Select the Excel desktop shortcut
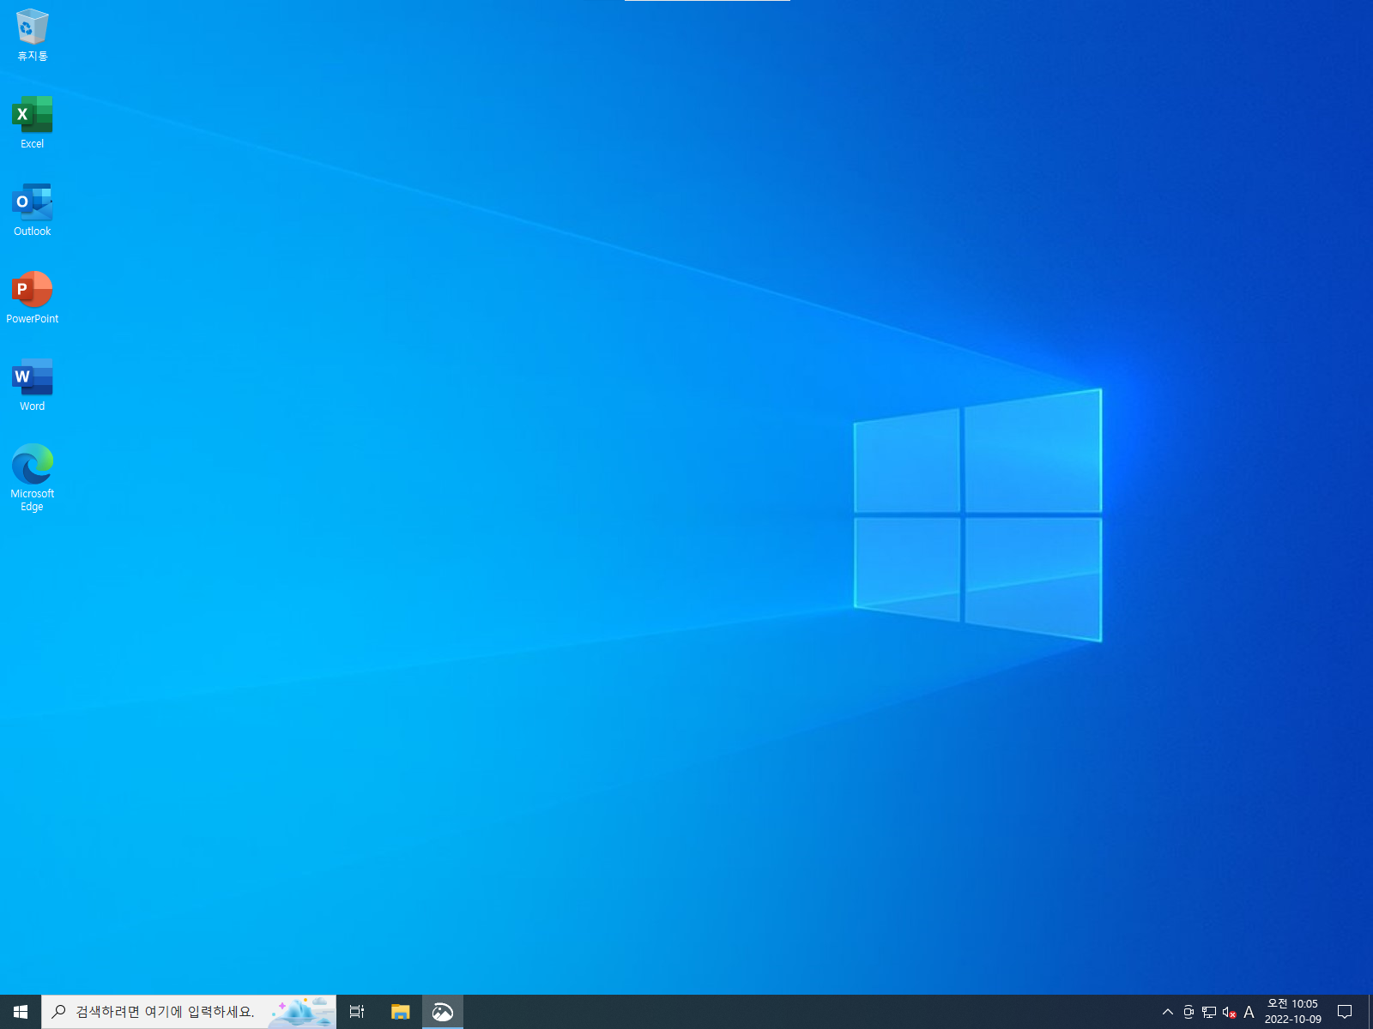 pos(33,123)
